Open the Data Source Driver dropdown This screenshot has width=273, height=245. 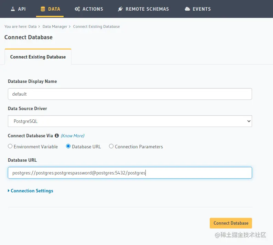[130, 121]
